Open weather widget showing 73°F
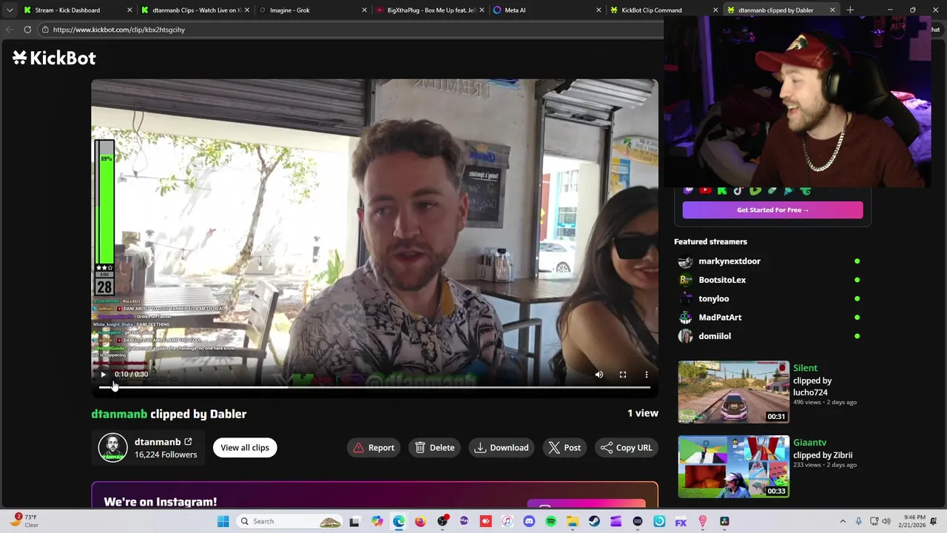Image resolution: width=947 pixels, height=533 pixels. coord(24,521)
